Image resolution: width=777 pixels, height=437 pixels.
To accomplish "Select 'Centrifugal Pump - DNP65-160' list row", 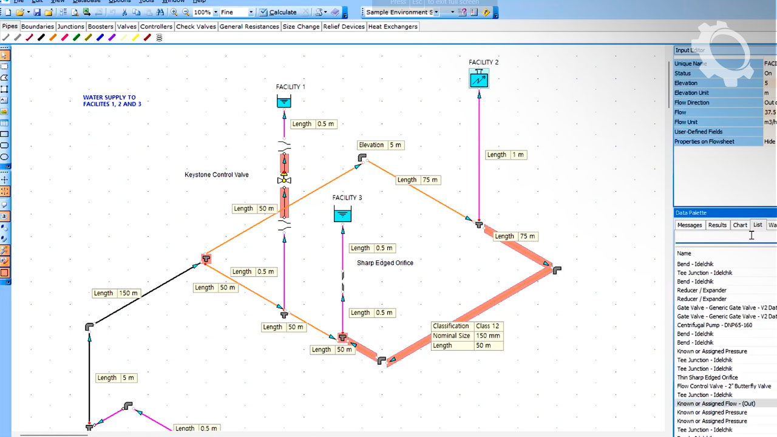I will tap(726, 325).
